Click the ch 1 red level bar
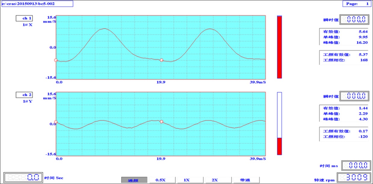The height and width of the screenshot is (184, 373). 279,47
